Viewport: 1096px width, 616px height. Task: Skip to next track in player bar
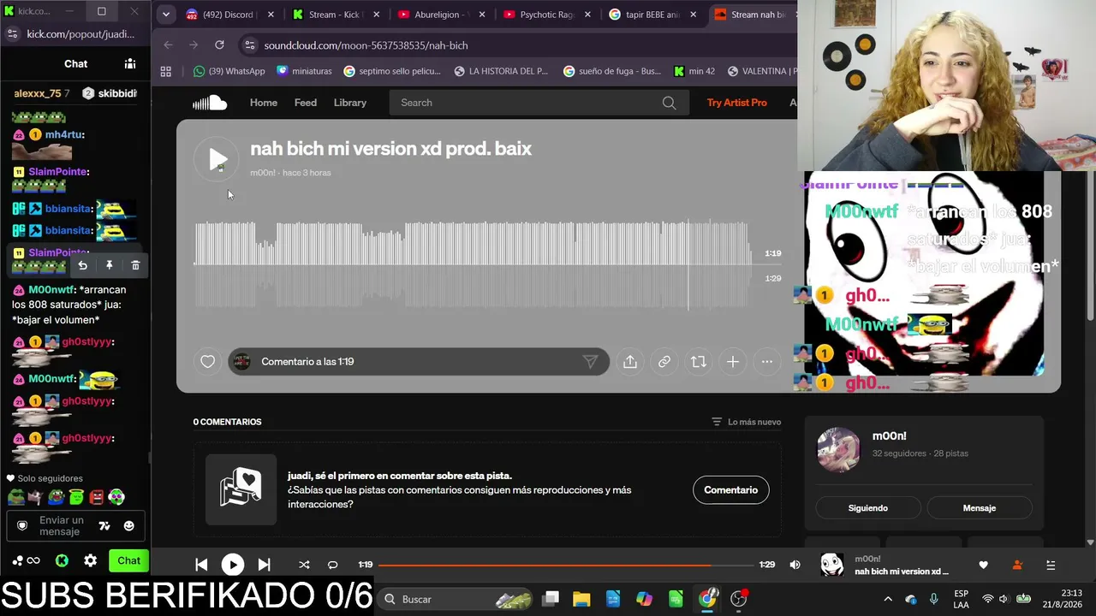[x=265, y=565]
